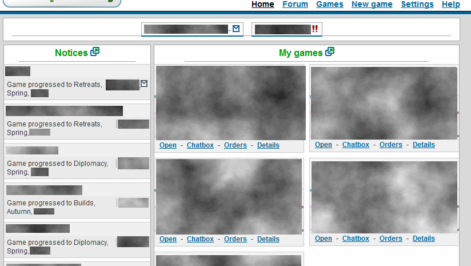
Task: Click Orders link under top-right game map
Action: [x=391, y=145]
